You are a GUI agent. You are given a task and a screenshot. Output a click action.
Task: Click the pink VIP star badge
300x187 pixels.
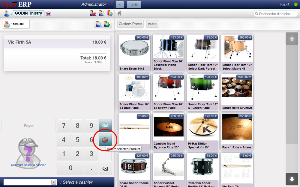48,13
